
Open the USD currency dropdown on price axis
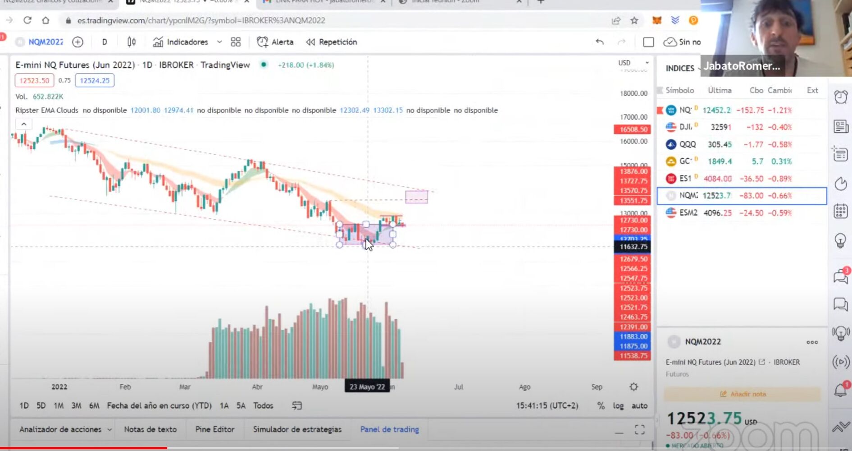coord(634,63)
